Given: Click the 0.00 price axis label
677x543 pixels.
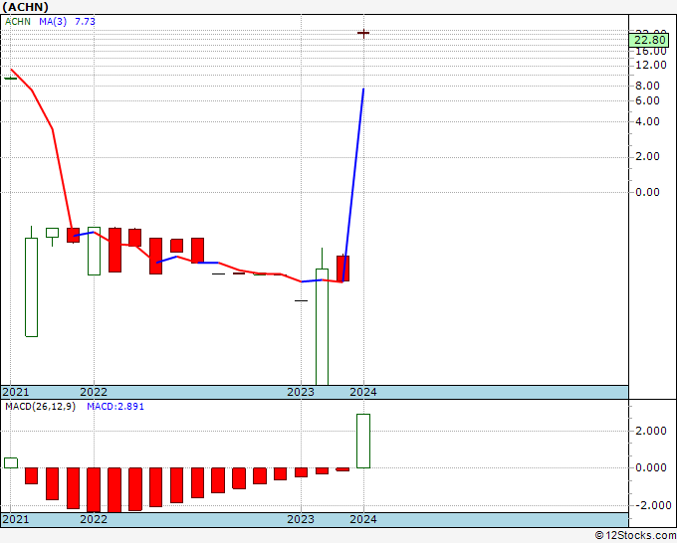Looking at the screenshot, I should [x=648, y=192].
